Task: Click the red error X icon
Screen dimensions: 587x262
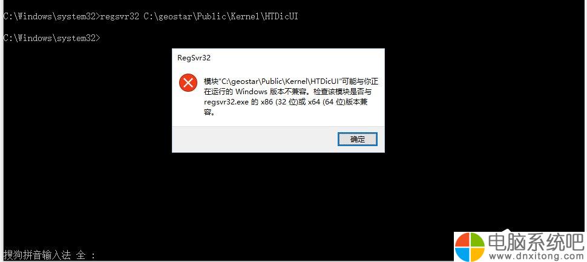Action: pyautogui.click(x=188, y=83)
